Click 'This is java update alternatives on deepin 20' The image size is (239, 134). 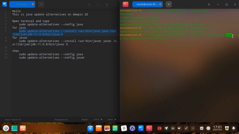point(50,15)
